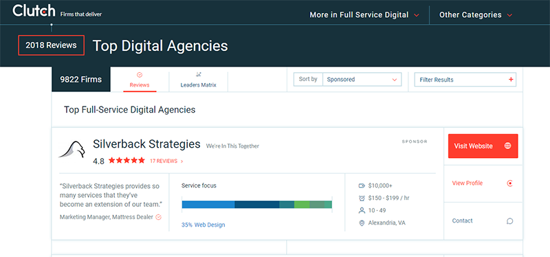Viewport: 550px width, 257px height.
Task: Click the Visit Website button
Action: coord(483,146)
